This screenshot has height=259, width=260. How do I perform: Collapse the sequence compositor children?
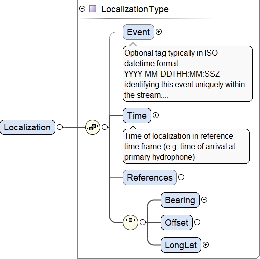[x=105, y=127]
